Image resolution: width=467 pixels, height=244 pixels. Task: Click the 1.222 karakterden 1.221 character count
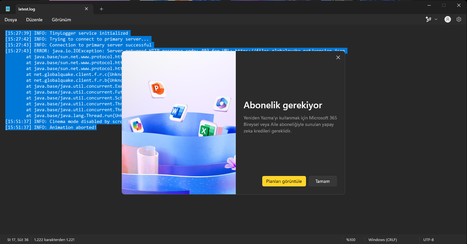coord(55,240)
